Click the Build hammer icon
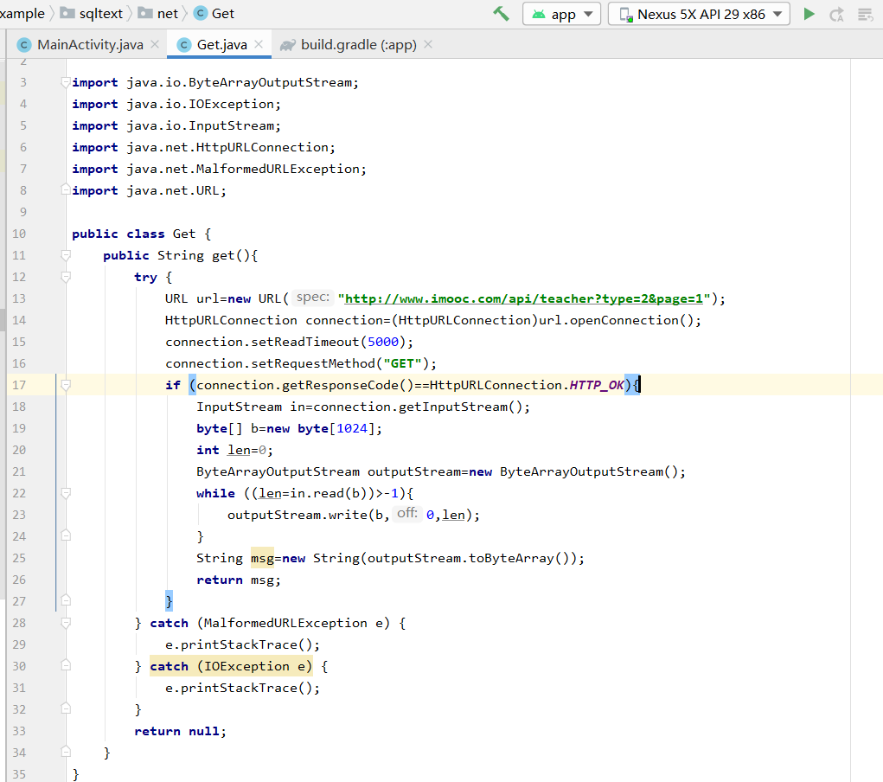 tap(501, 14)
